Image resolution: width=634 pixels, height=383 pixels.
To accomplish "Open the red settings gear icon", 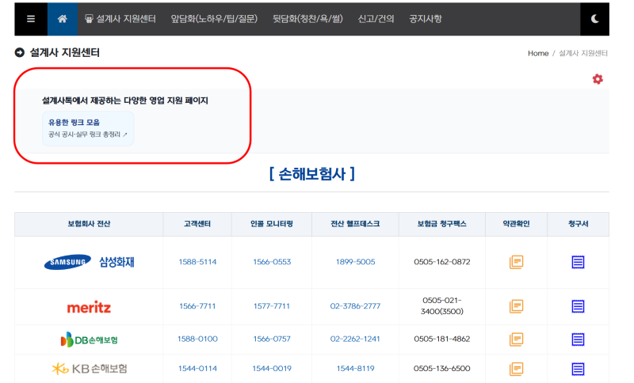I will pos(598,79).
